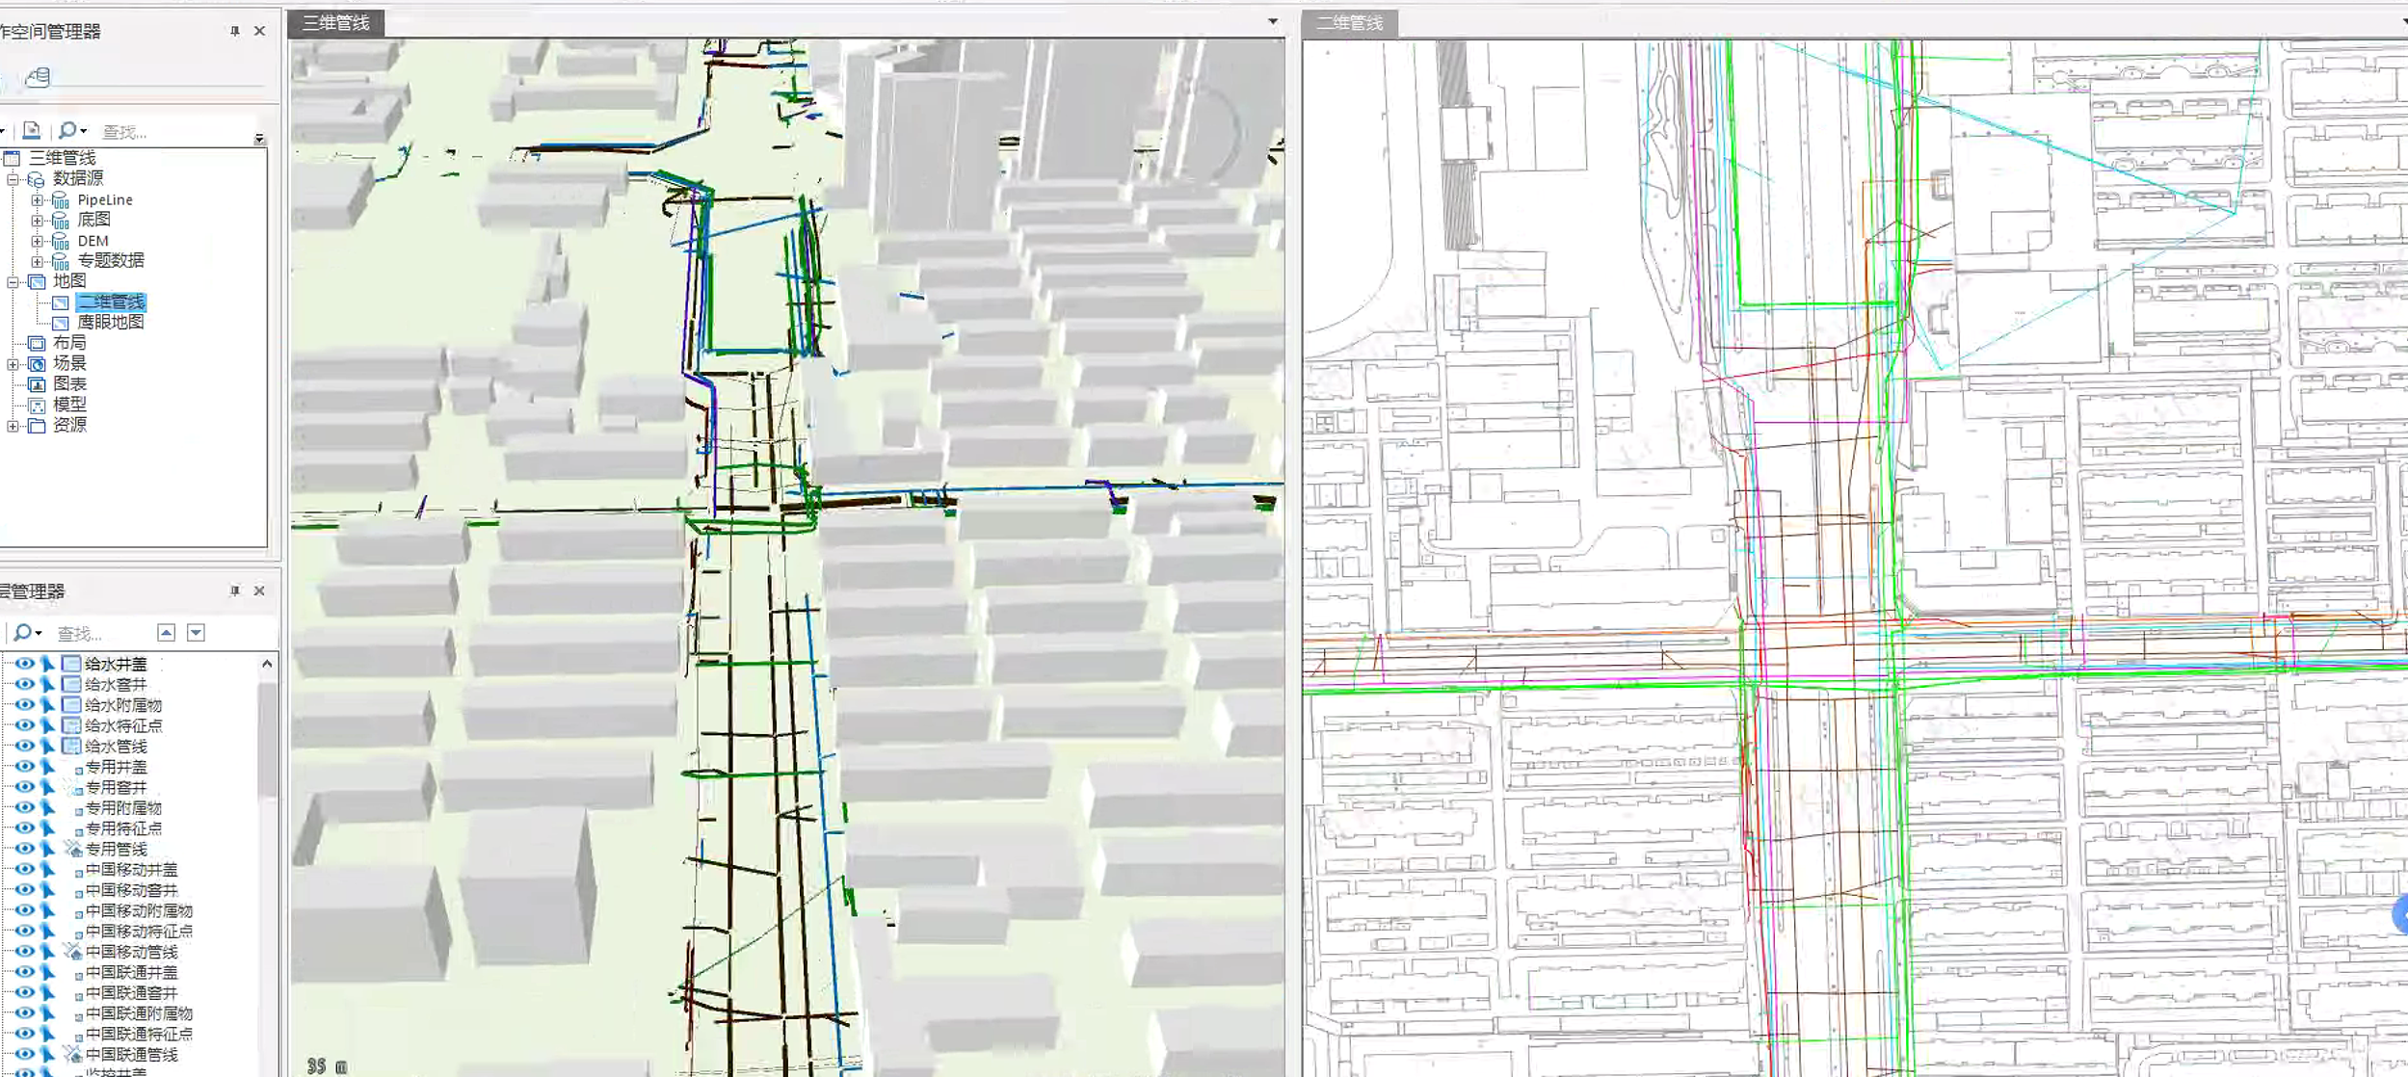
Task: Click the layer manager search magnifier icon
Action: point(21,633)
